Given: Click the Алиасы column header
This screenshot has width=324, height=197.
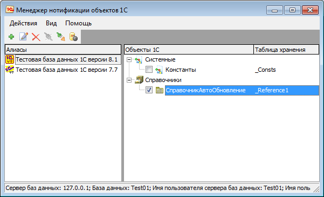Looking at the screenshot, I should 63,50.
